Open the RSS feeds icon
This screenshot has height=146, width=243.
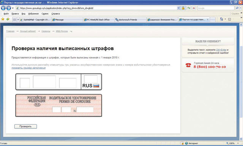229,19
